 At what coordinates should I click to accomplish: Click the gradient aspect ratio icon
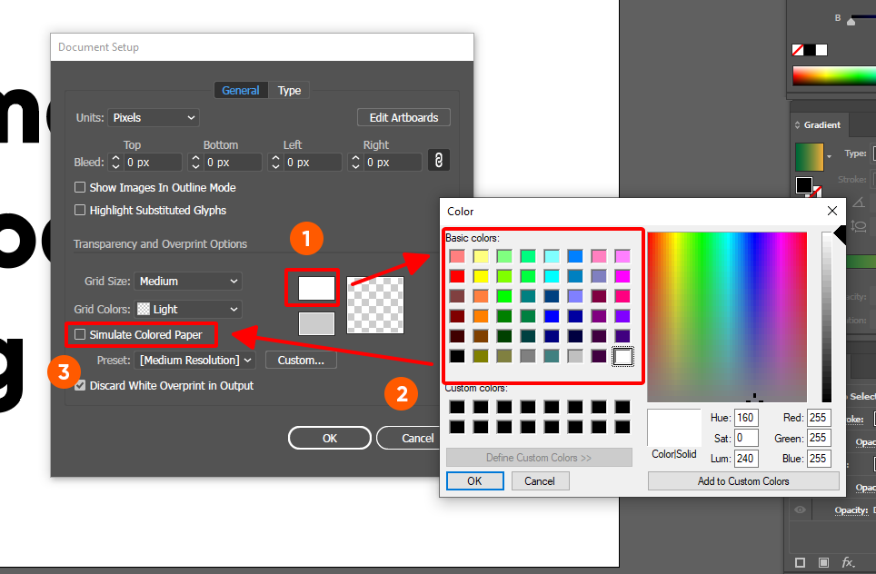[859, 226]
